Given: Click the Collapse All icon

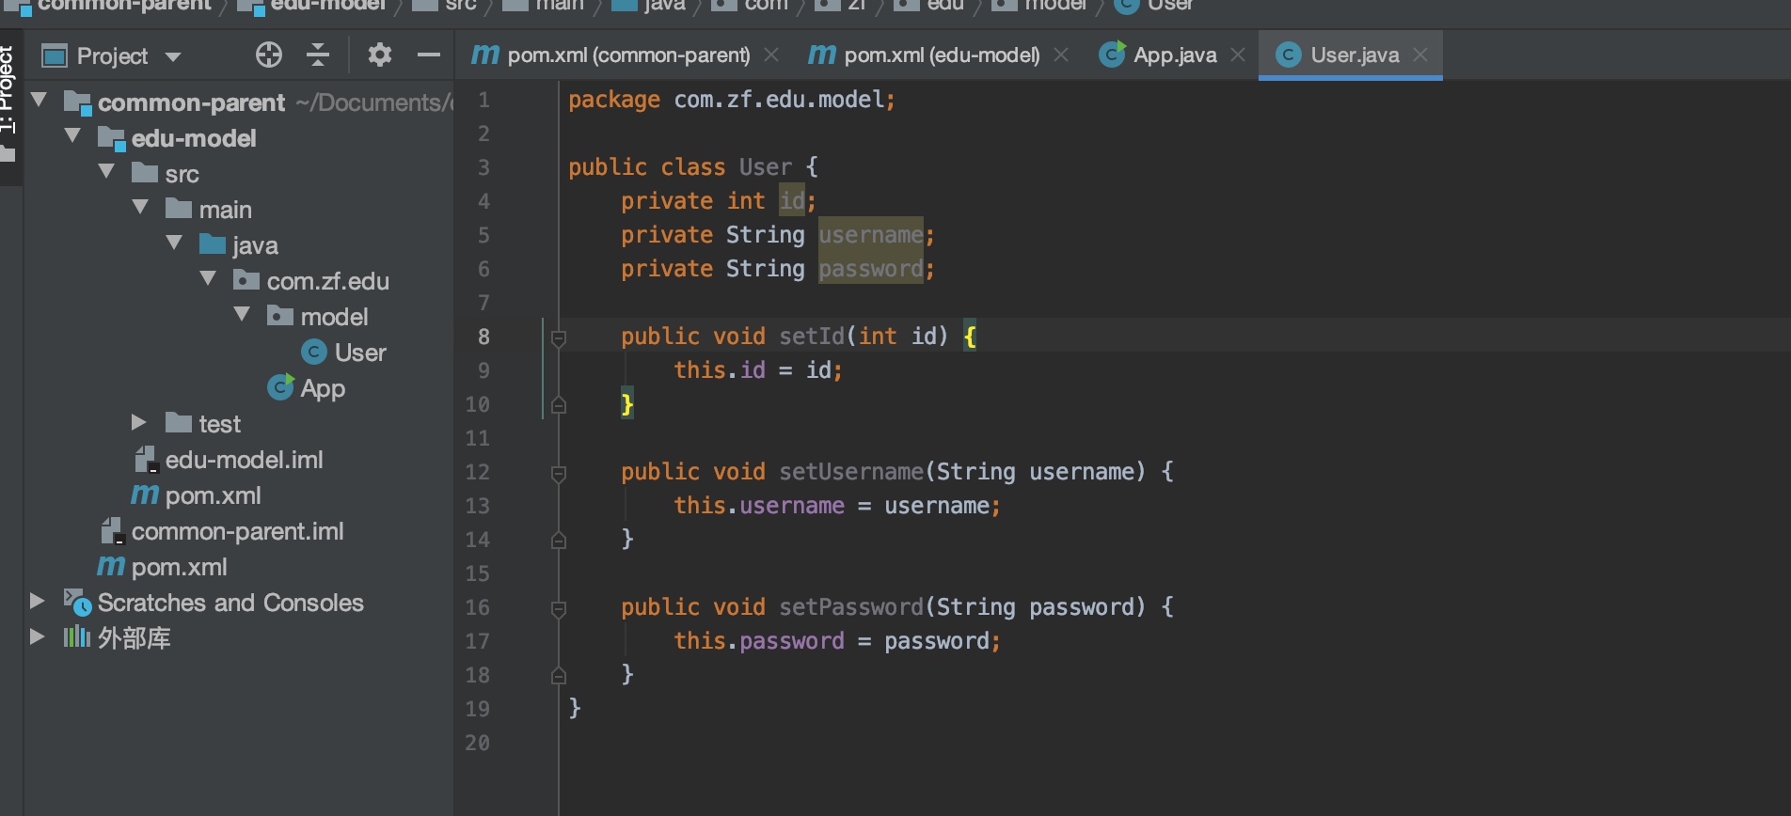Looking at the screenshot, I should pos(318,55).
